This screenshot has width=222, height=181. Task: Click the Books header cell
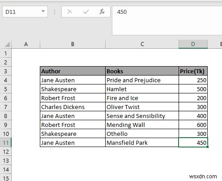click(142, 71)
